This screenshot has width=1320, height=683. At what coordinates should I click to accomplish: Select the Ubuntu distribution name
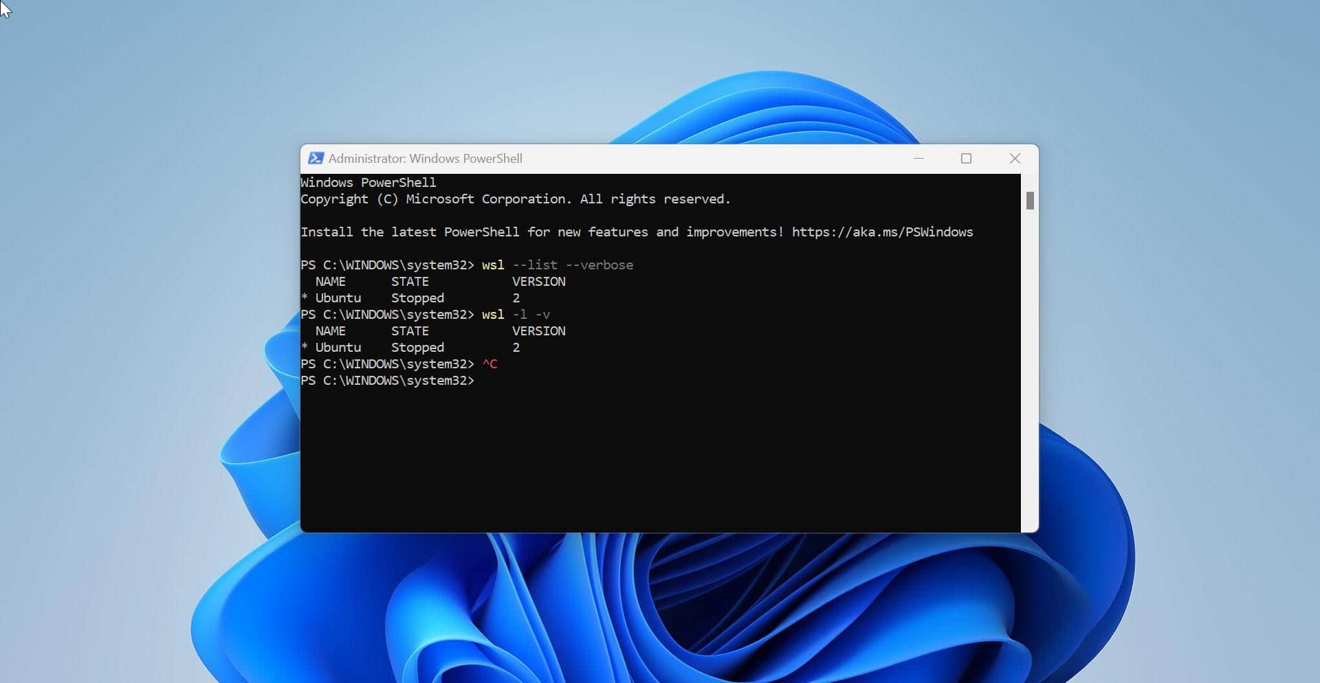pos(337,298)
